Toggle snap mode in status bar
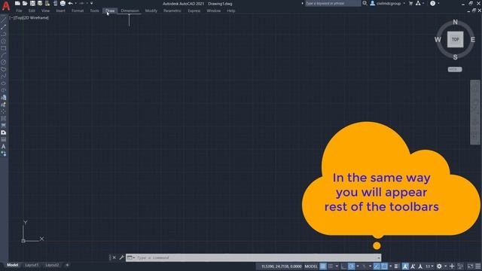Viewport: 482px width, 271px height. (331, 266)
